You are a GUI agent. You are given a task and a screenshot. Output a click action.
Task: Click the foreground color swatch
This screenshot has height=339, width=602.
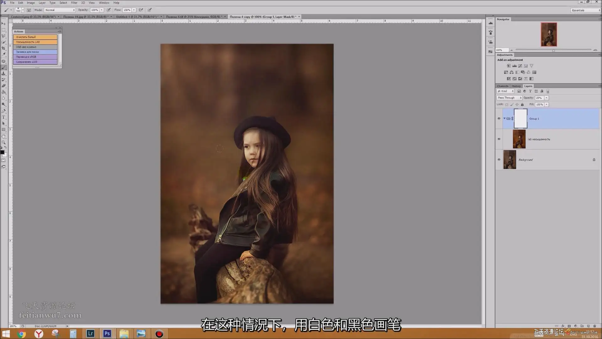pyautogui.click(x=2, y=152)
